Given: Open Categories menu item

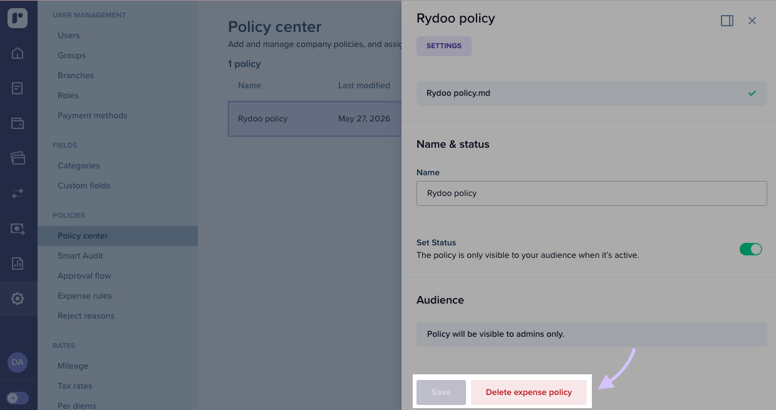Looking at the screenshot, I should click(x=79, y=166).
